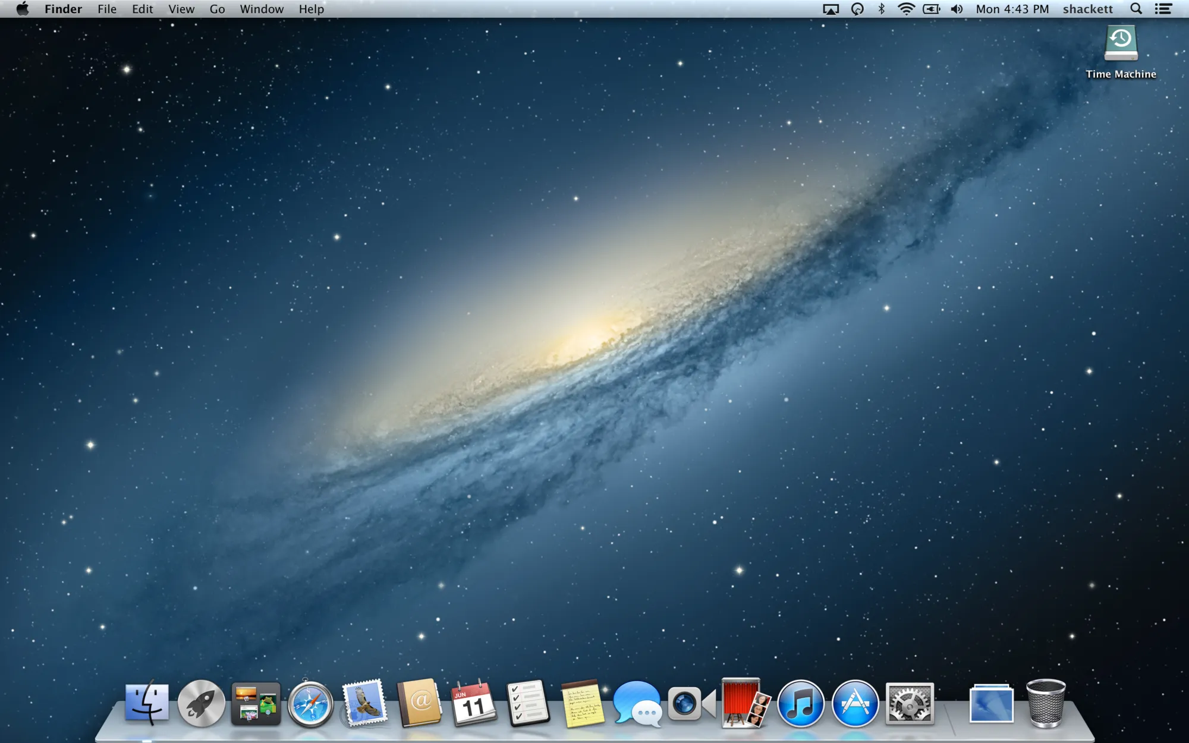The height and width of the screenshot is (743, 1189).
Task: Open the Apple menu
Action: coord(22,9)
